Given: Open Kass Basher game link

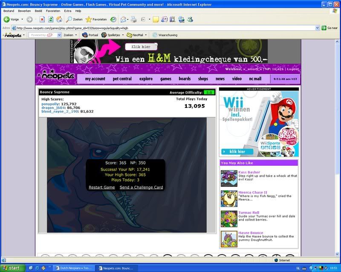Looking at the screenshot, I should [249, 172].
